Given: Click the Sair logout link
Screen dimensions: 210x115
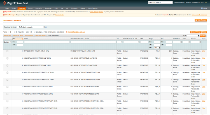Looking at the screenshot, I should tap(206, 3).
